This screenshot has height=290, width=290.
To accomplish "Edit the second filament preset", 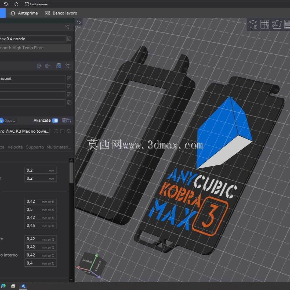I will coord(69,86).
